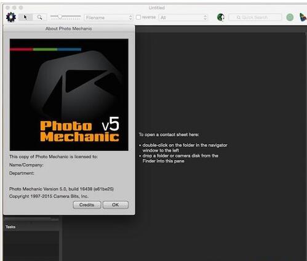Close the Untitled window
The height and width of the screenshot is (261, 307).
point(8,7)
